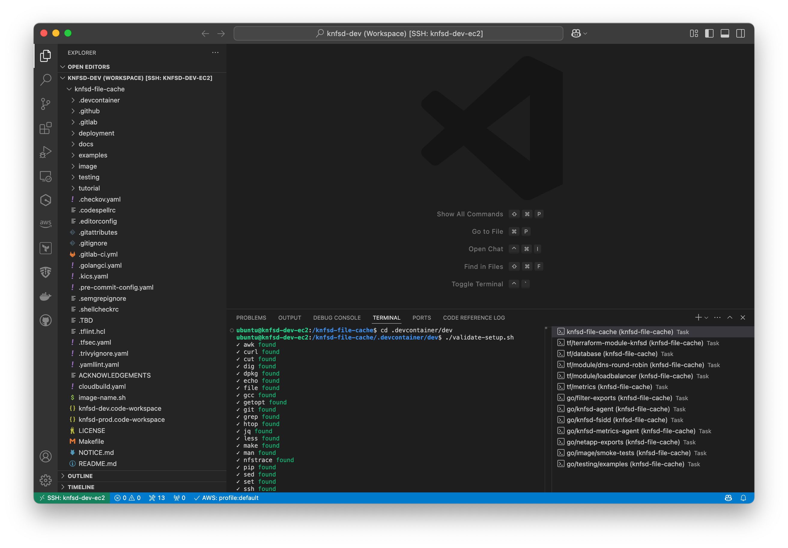Open the Makefile in the explorer
The width and height of the screenshot is (788, 548).
(x=142, y=441)
